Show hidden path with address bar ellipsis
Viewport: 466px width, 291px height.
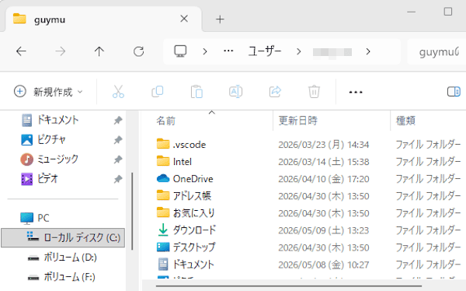click(x=228, y=51)
